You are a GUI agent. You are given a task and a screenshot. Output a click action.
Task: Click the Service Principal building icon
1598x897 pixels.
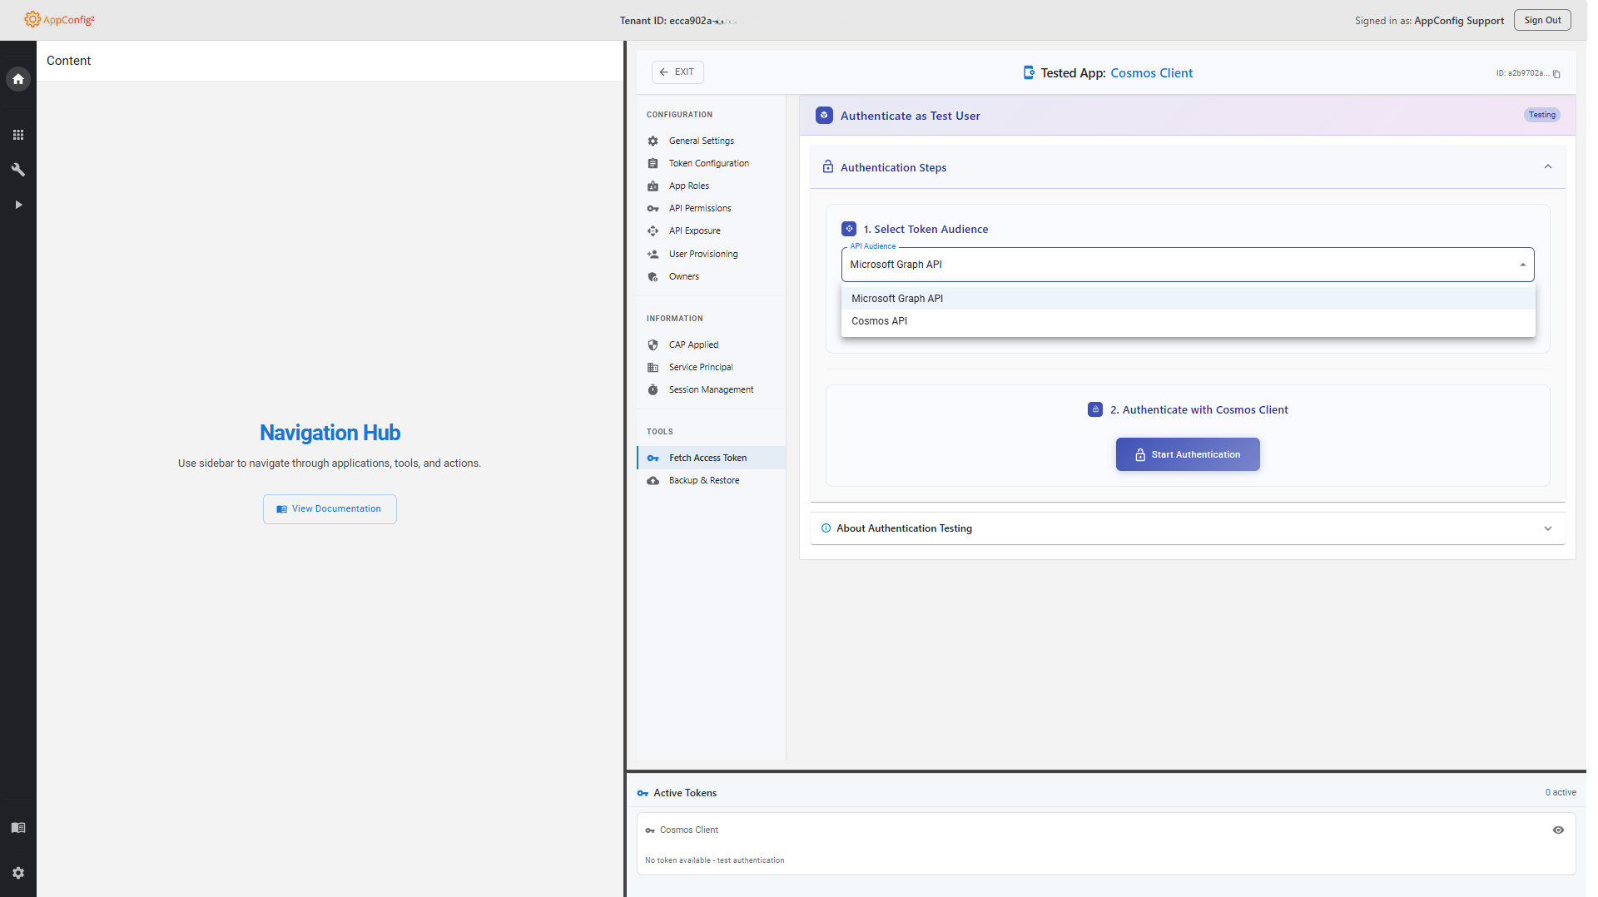653,368
